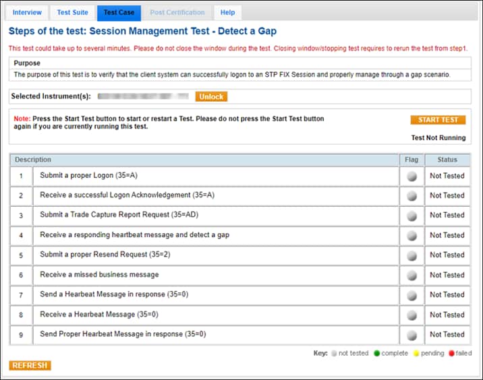Open the Test Suite tab
Viewport: 483px width, 380px height.
[x=72, y=13]
